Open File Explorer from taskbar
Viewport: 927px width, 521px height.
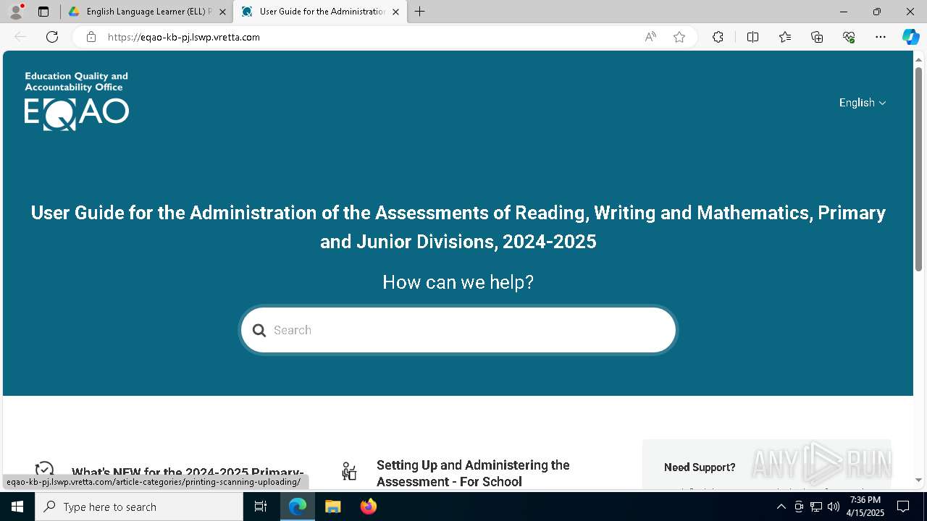point(333,507)
